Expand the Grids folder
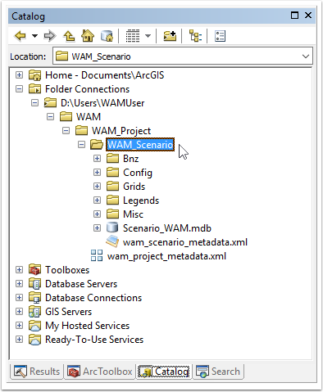 coord(97,187)
